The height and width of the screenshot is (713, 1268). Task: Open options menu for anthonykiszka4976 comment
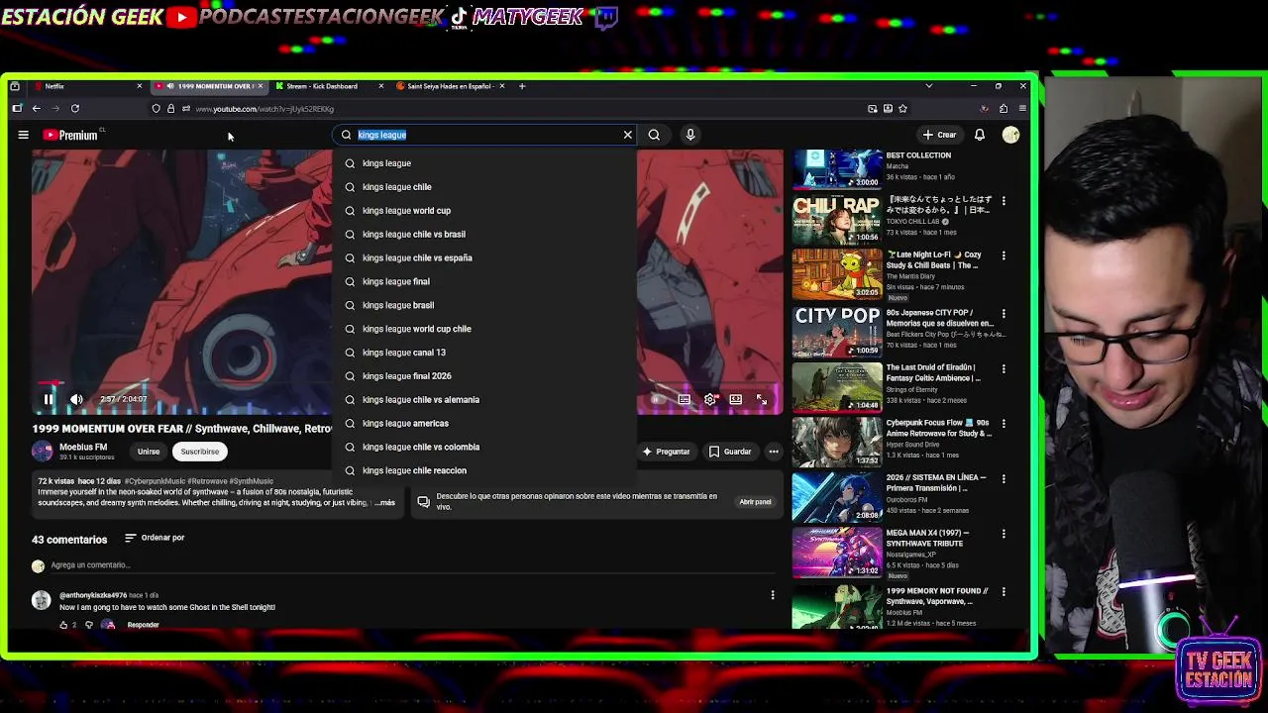click(x=773, y=595)
